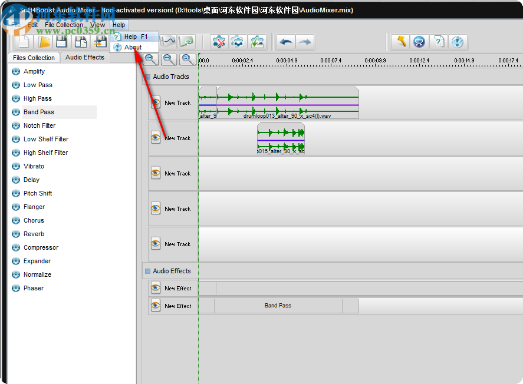Switch to the Files Collection tab

[34, 58]
